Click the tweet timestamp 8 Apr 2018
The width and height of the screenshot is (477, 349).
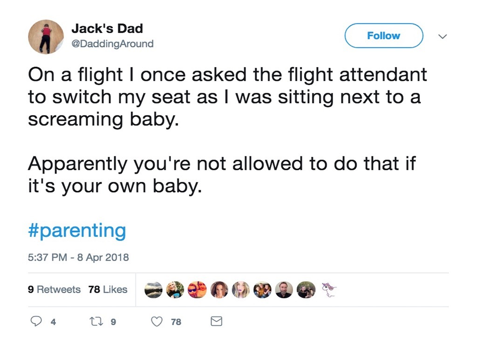(78, 257)
